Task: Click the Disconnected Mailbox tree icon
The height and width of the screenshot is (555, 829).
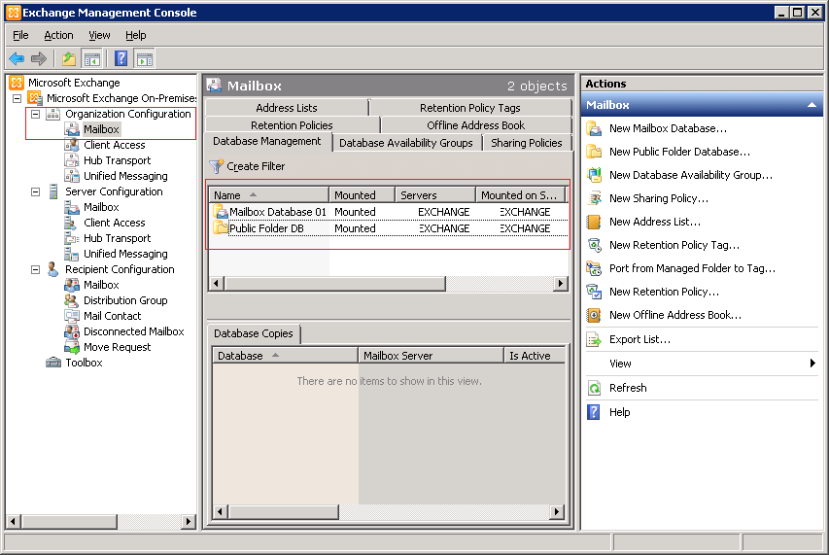Action: coord(72,332)
